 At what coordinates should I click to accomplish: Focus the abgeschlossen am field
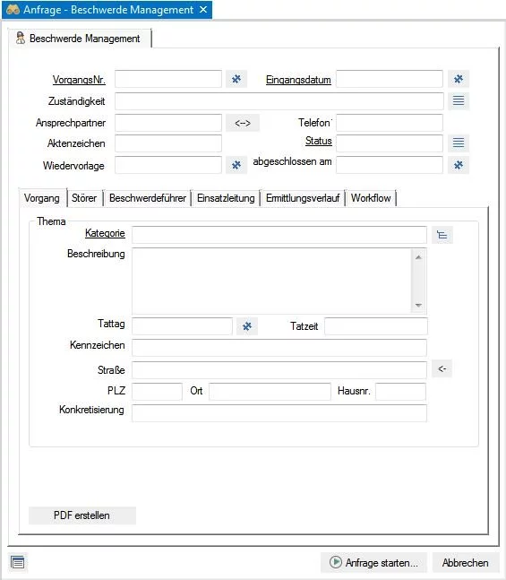point(390,165)
